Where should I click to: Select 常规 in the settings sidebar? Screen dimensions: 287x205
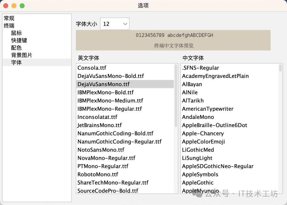tap(9, 18)
